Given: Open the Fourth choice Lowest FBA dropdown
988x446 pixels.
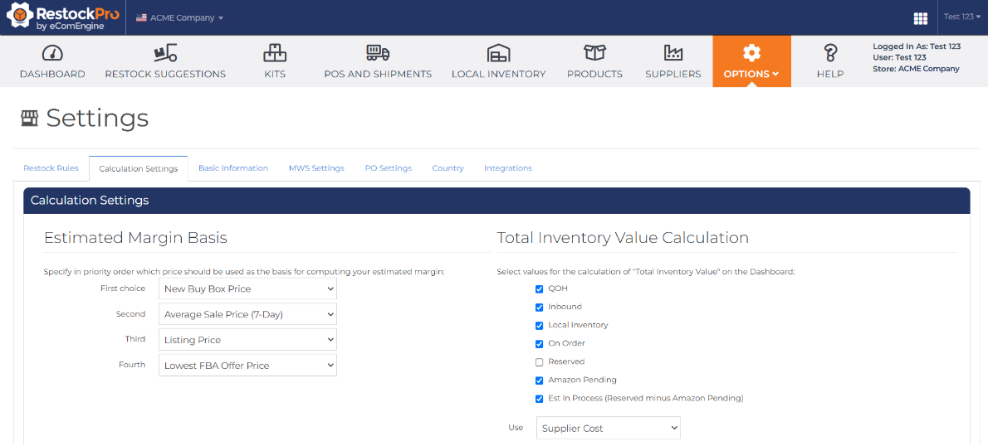Looking at the screenshot, I should coord(247,366).
